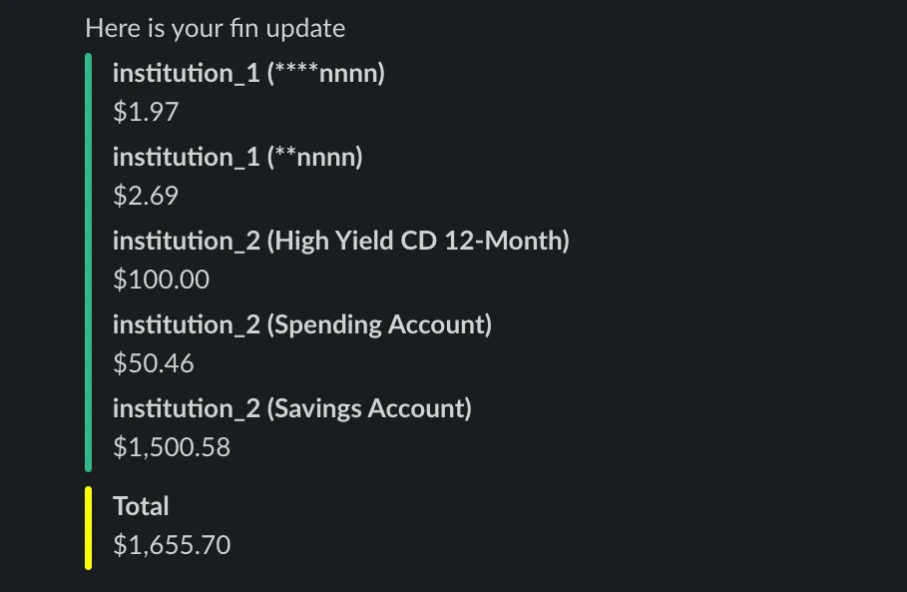Select the institution_2 (Savings Account) title
907x592 pixels.
[292, 408]
